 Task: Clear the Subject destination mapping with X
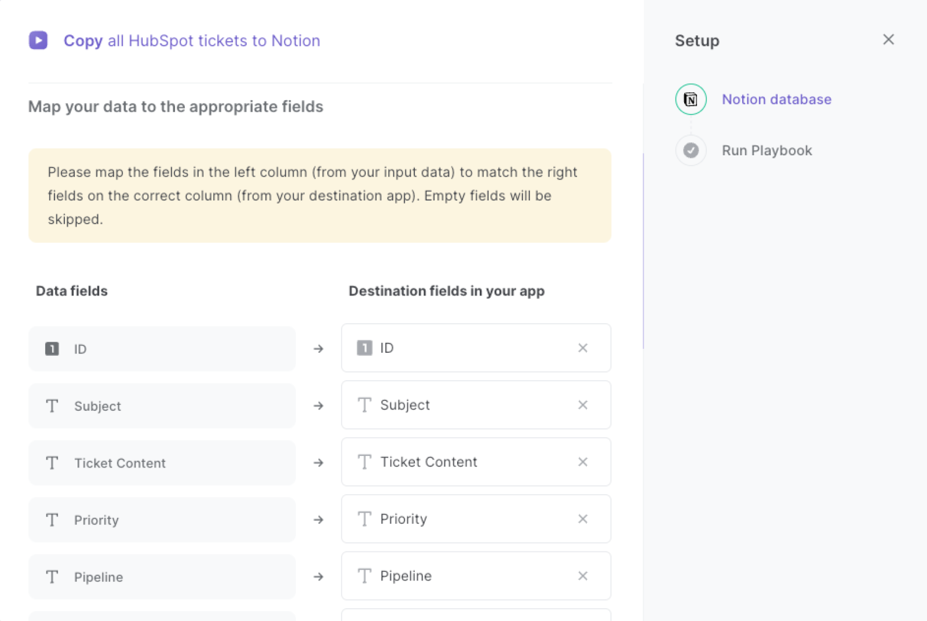click(x=583, y=405)
